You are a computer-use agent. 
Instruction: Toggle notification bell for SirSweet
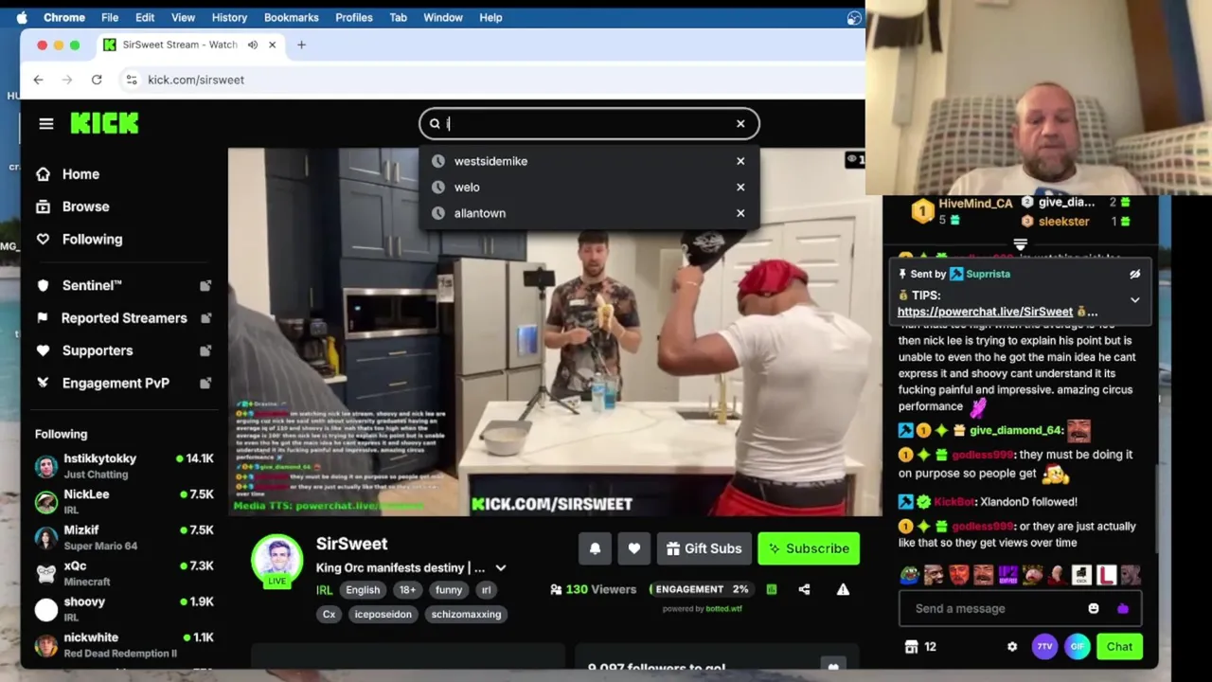[595, 548]
